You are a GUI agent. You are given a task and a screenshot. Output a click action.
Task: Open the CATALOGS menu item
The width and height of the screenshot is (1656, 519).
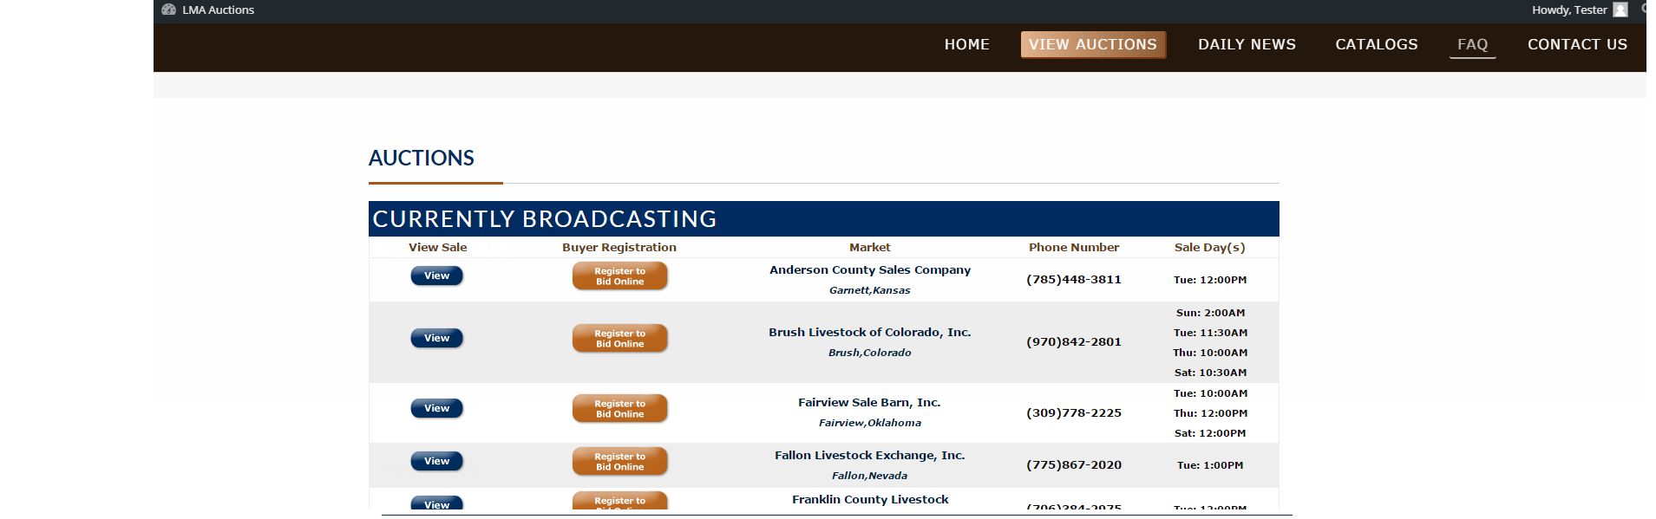(x=1377, y=44)
